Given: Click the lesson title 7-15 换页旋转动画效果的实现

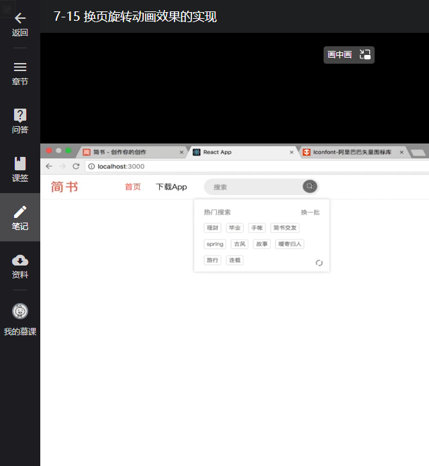Looking at the screenshot, I should pyautogui.click(x=135, y=16).
